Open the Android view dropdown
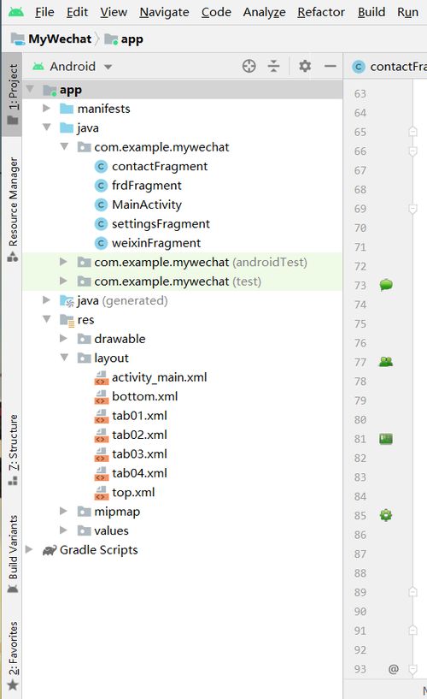Viewport: 427px width, 699px height. pyautogui.click(x=72, y=67)
